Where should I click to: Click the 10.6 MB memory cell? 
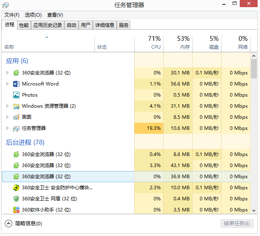coord(178,128)
